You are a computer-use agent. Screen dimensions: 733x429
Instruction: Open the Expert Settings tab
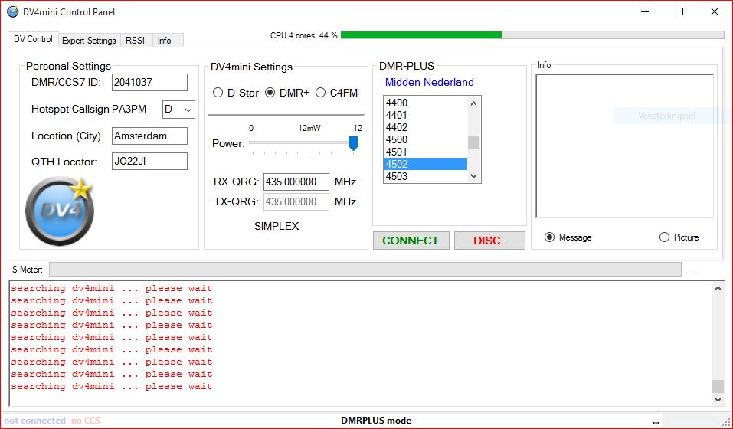coord(89,41)
